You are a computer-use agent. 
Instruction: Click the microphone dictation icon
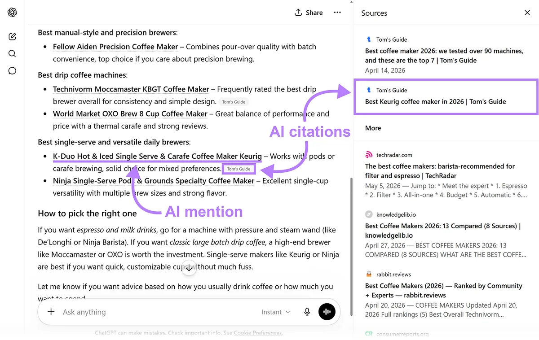pos(307,312)
